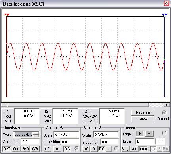Increase Timebase scale with the up spinner

[36, 133]
